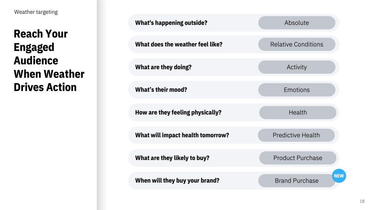Select "How are they feeling physically?" row
This screenshot has height=210, width=374.
[x=233, y=112]
